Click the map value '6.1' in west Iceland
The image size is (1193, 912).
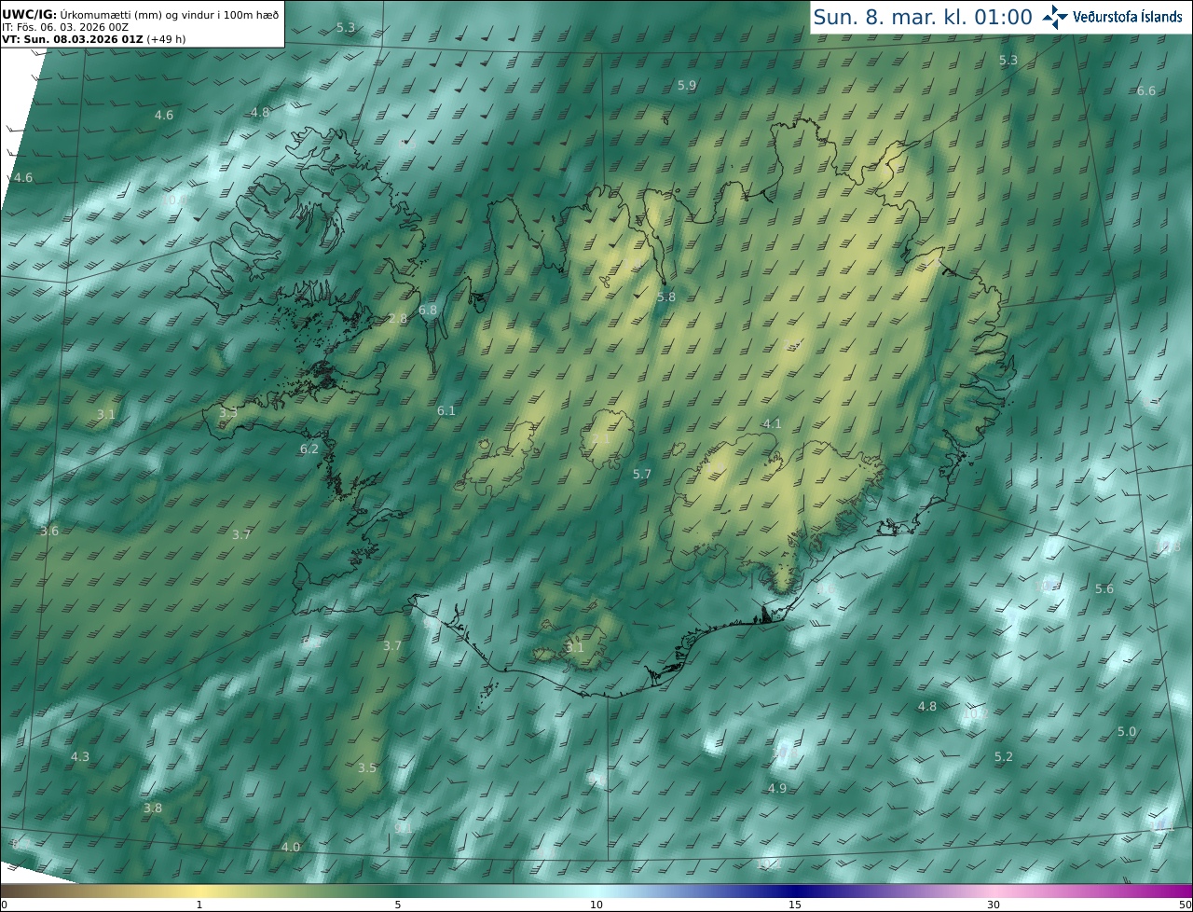coord(446,411)
